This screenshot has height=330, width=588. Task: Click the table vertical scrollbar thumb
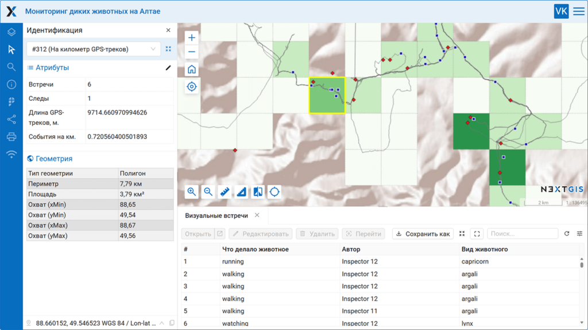click(x=582, y=265)
